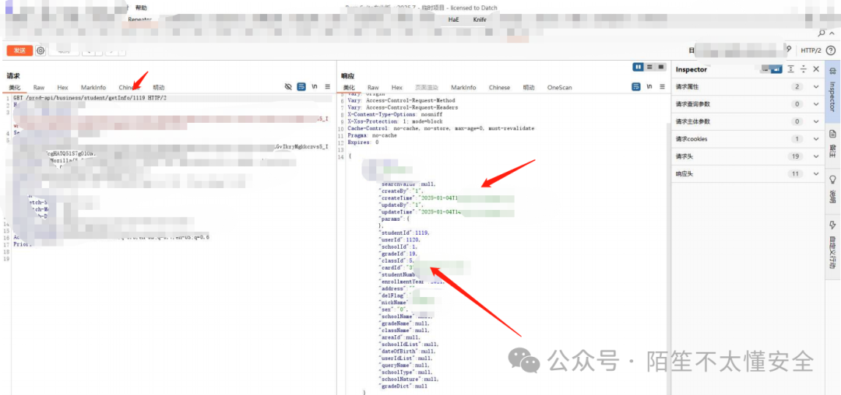
Task: Select the response 美化 pretty tab
Action: point(349,87)
